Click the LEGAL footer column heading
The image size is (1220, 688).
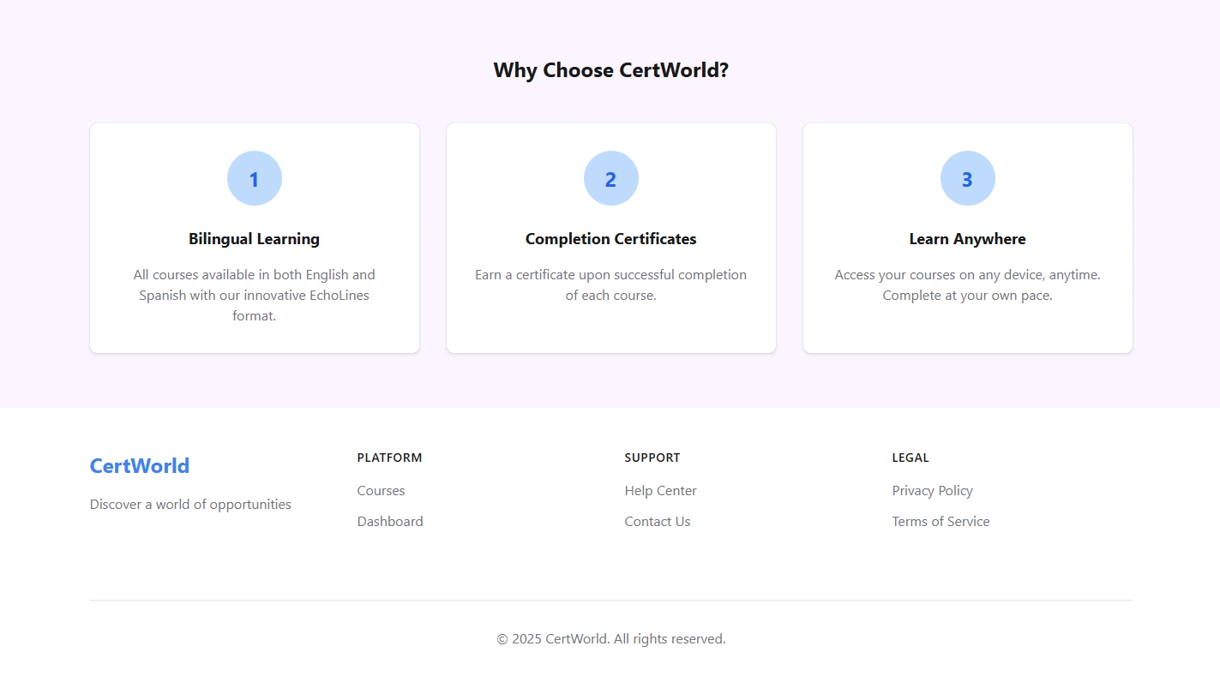tap(910, 458)
